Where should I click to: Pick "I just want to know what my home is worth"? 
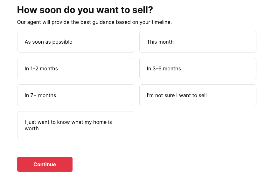click(x=75, y=125)
